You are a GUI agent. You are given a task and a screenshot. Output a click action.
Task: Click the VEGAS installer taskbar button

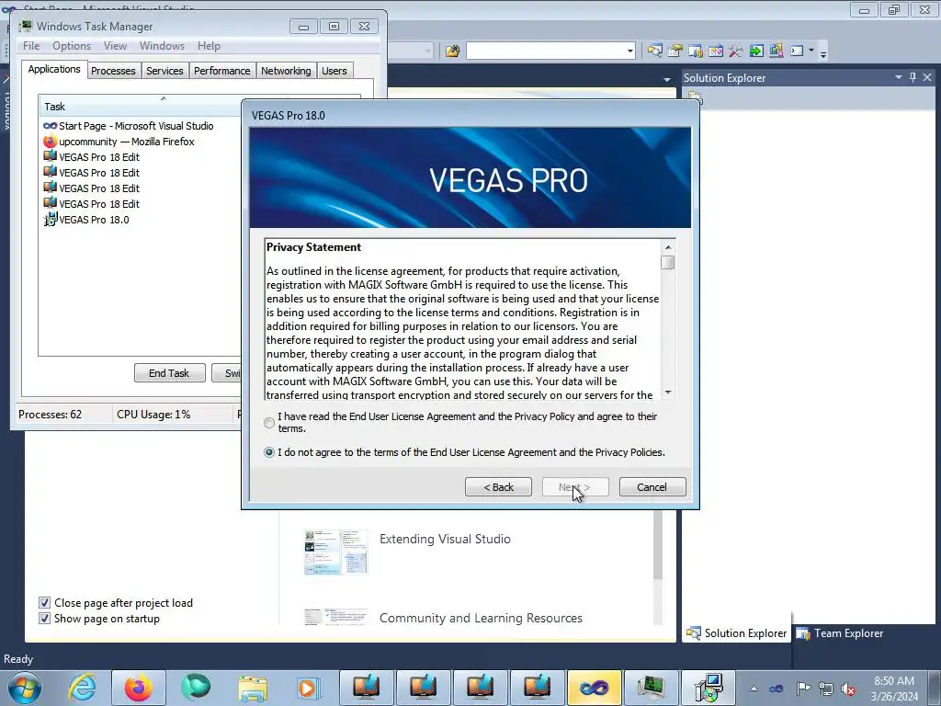(x=708, y=688)
